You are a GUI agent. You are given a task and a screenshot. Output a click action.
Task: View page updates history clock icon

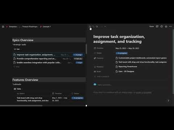coord(162,26)
